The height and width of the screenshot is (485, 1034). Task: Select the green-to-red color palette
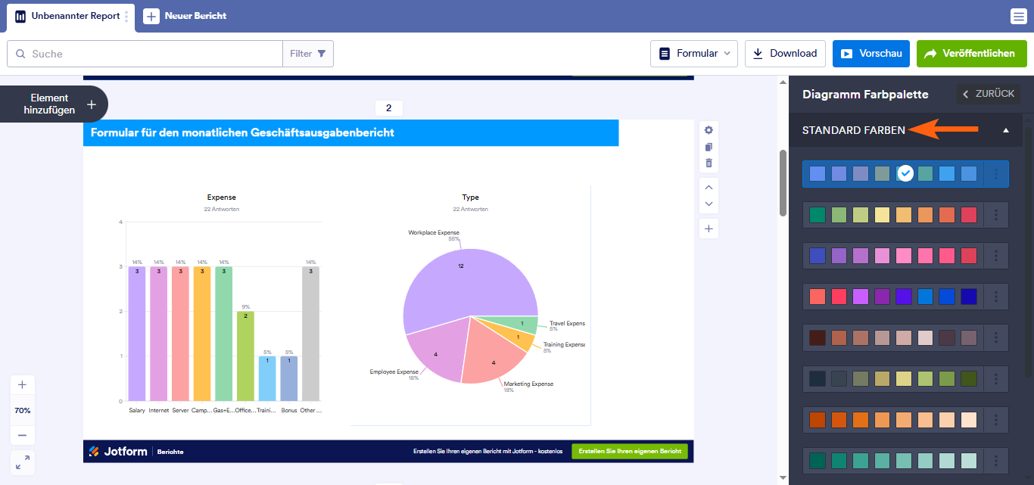[x=893, y=215]
